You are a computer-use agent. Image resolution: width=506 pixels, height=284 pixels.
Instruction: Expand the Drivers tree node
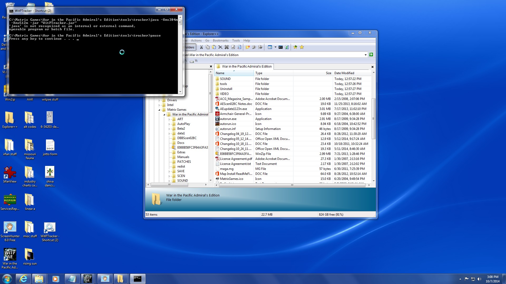click(159, 100)
